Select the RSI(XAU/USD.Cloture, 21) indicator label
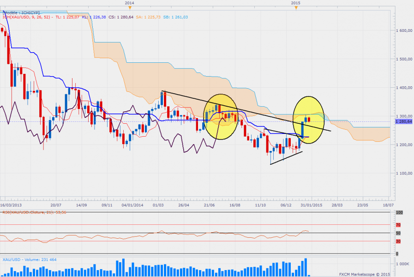 click(34, 212)
